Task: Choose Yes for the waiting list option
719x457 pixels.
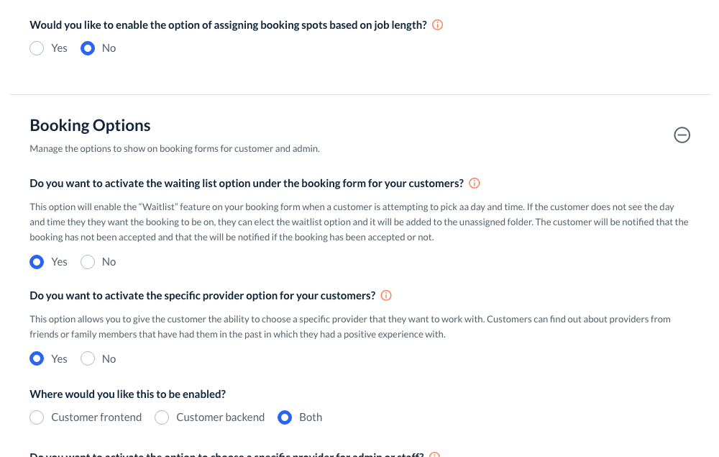Action: coord(37,262)
